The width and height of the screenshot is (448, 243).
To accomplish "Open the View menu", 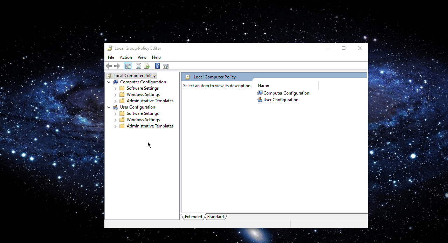I will tap(142, 57).
